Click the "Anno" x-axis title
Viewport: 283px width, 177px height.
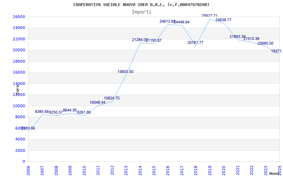point(275,173)
